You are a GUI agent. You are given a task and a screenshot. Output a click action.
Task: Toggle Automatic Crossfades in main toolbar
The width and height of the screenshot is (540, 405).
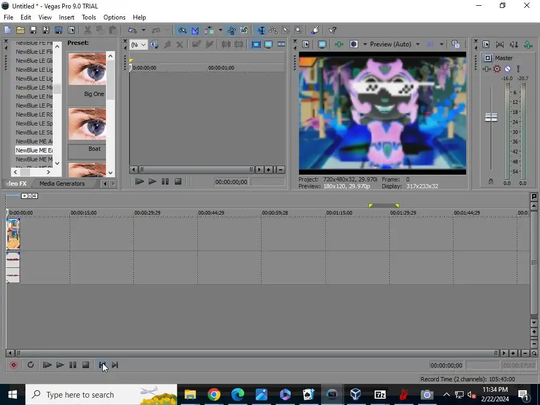(x=195, y=30)
